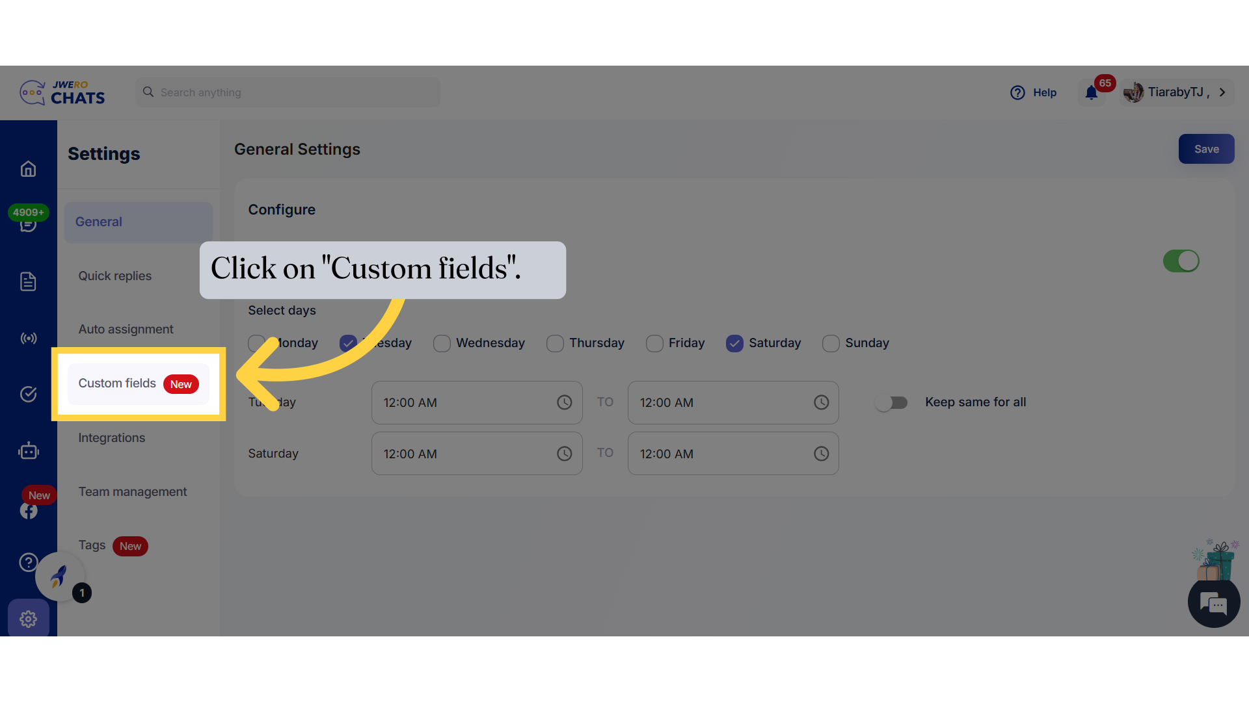This screenshot has width=1249, height=702.
Task: Open the Home panel in the sidebar
Action: 28,168
